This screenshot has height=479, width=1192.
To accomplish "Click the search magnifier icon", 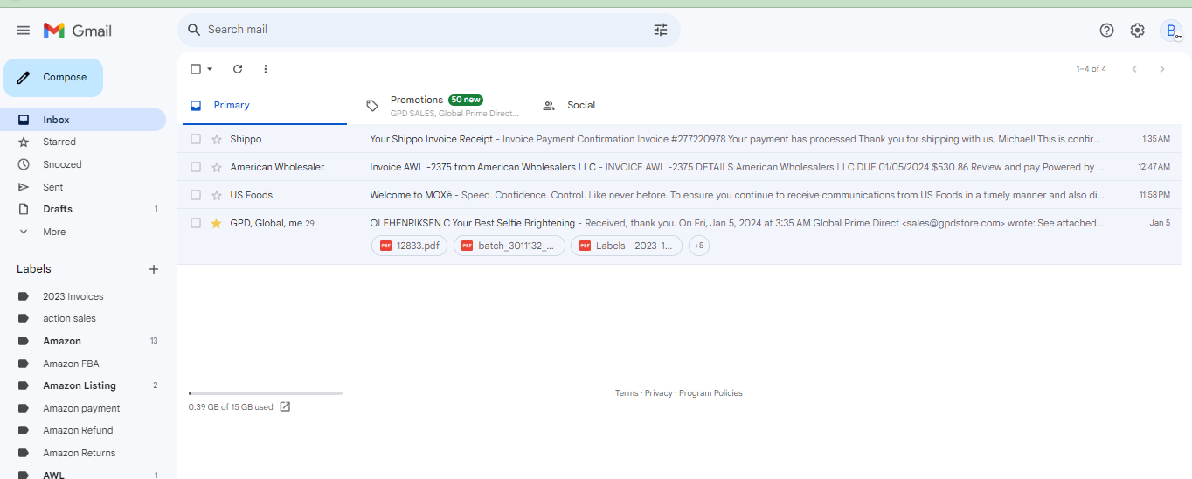I will click(x=194, y=30).
